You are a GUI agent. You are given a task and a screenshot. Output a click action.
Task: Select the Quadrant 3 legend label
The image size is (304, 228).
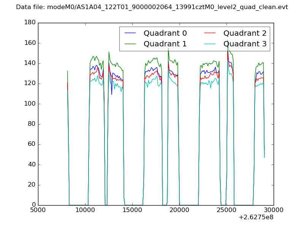(245, 44)
